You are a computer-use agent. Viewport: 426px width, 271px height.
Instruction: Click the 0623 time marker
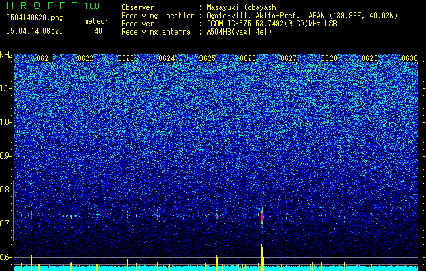tap(126, 58)
